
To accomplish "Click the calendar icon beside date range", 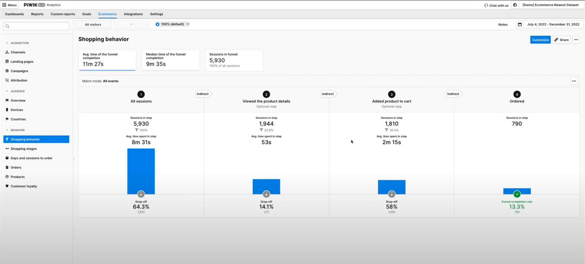I will [x=520, y=25].
